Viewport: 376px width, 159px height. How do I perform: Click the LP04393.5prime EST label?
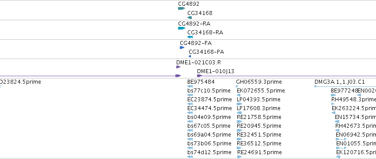pyautogui.click(x=258, y=100)
